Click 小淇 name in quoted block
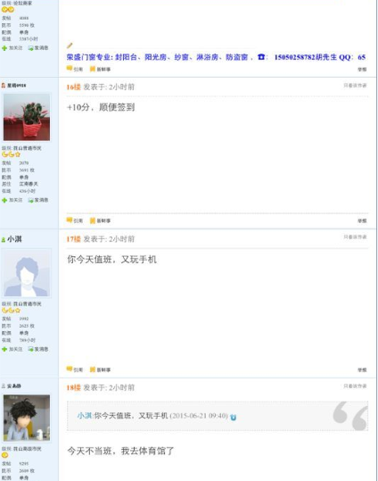 [x=85, y=416]
